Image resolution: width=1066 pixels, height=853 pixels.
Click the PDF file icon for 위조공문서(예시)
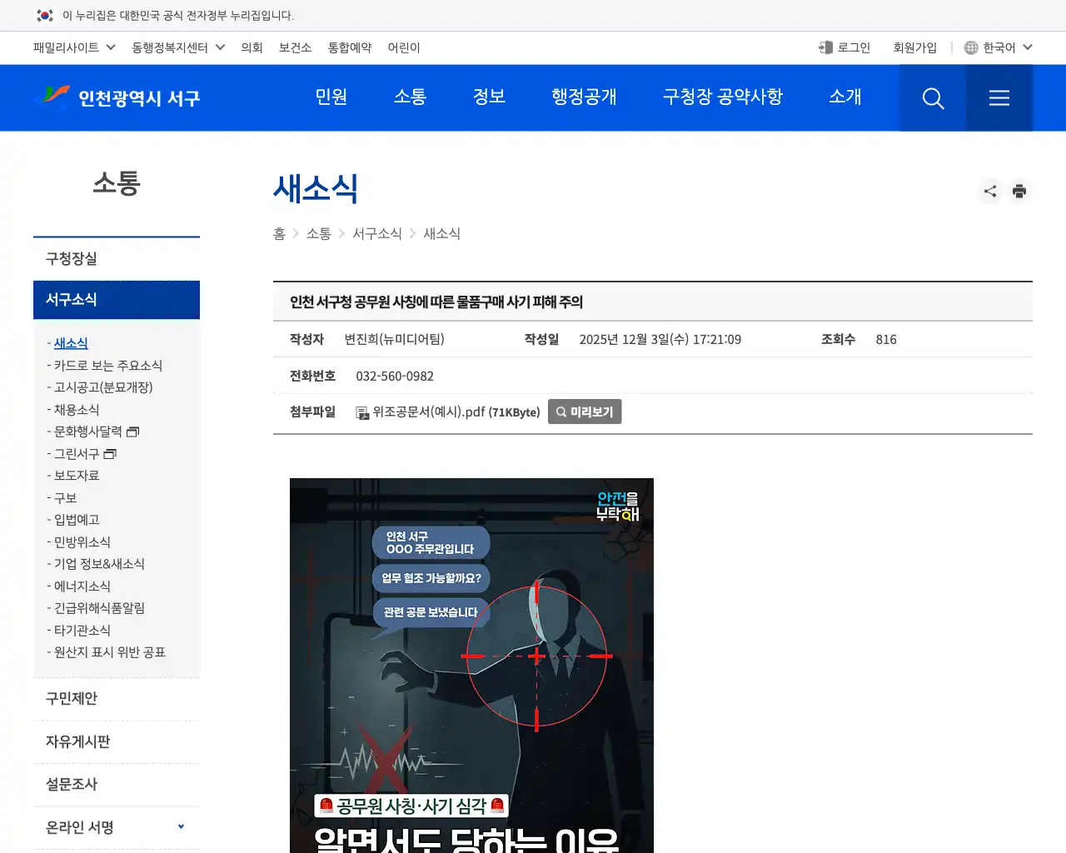pyautogui.click(x=361, y=412)
